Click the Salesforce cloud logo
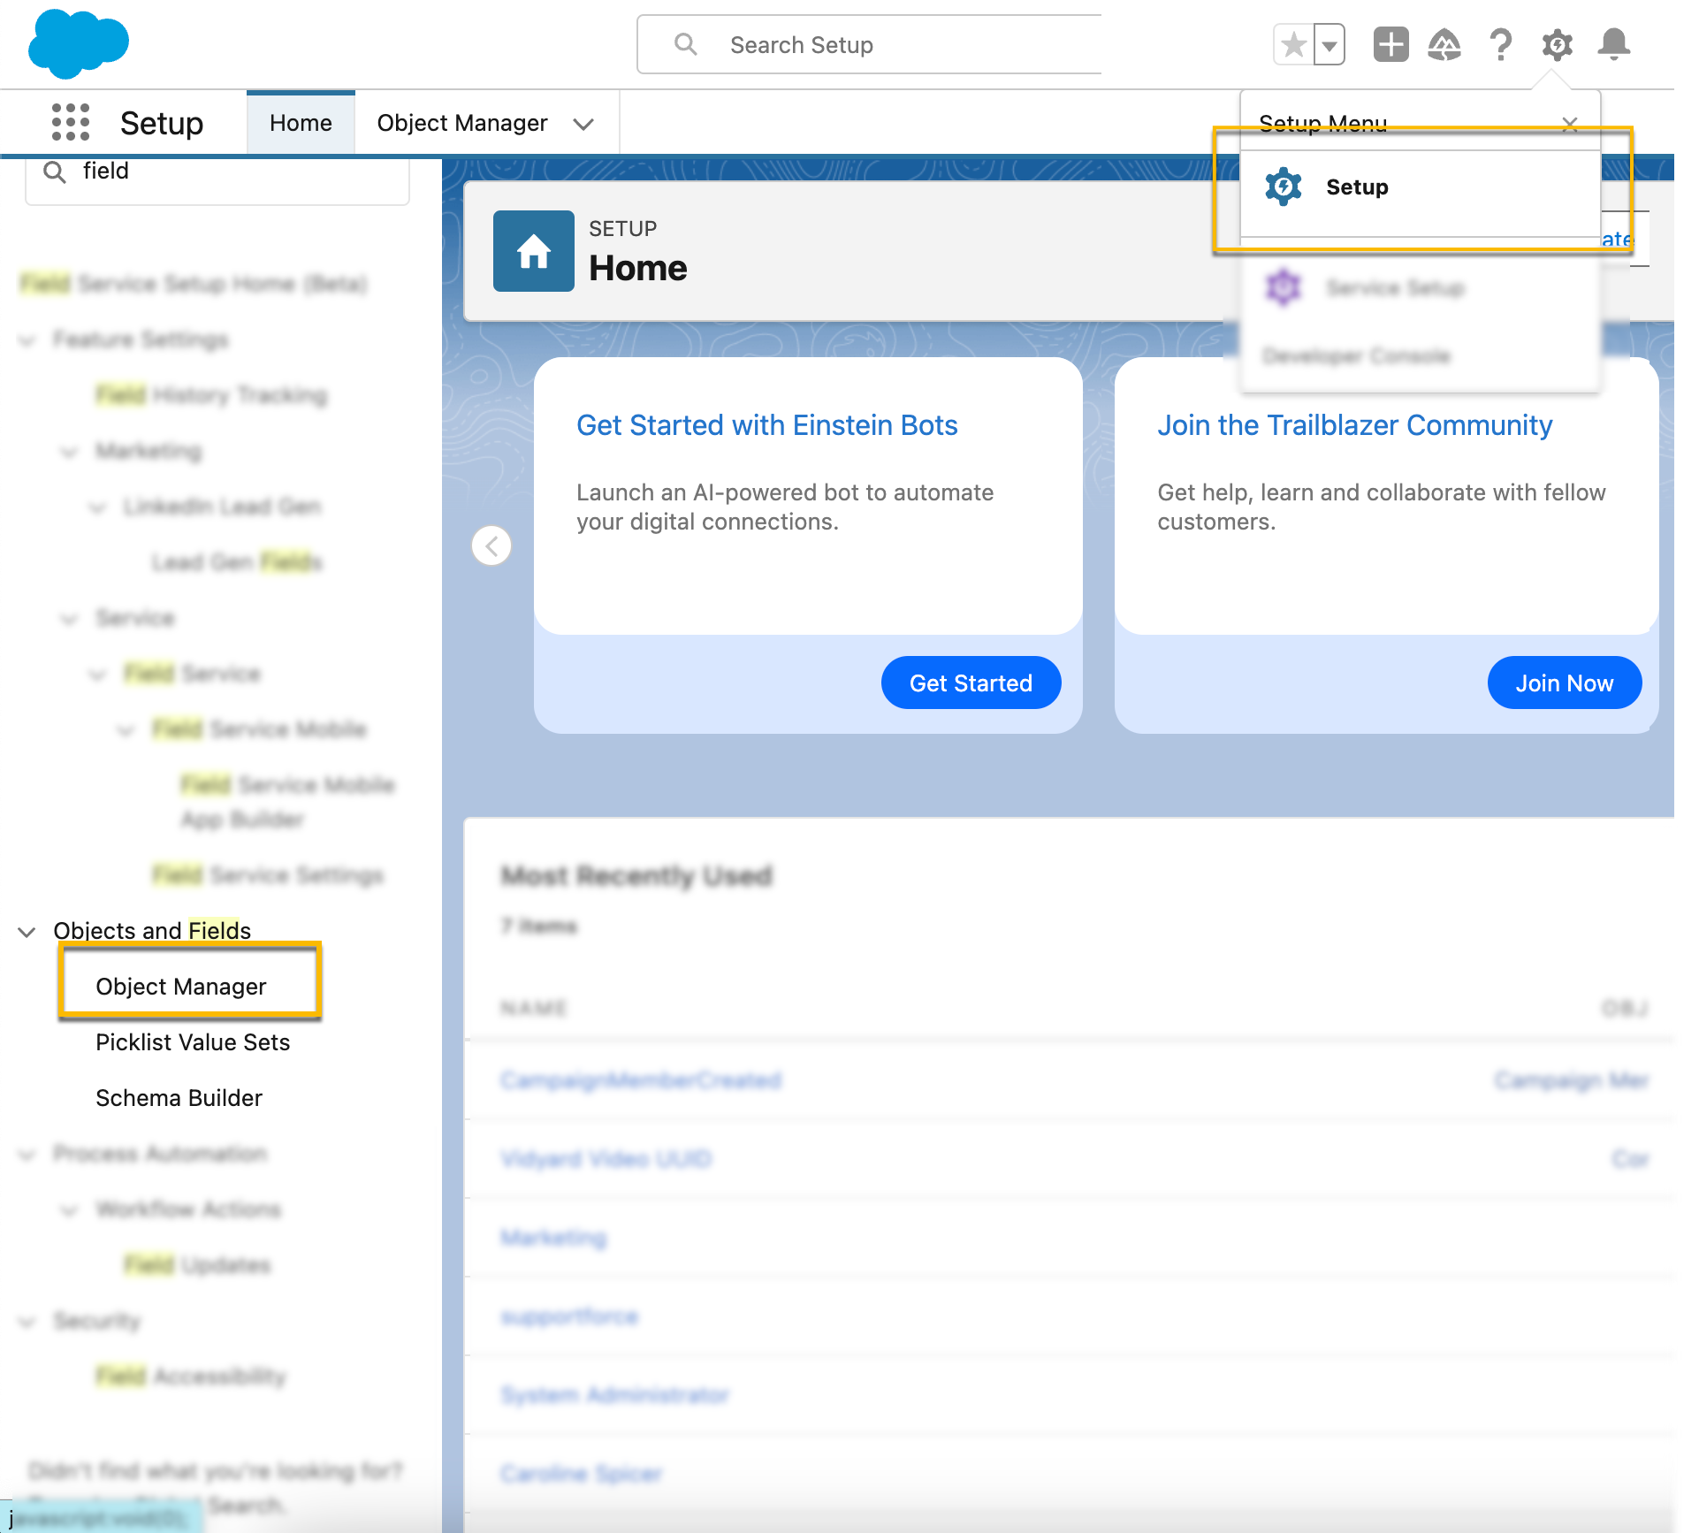 click(78, 42)
